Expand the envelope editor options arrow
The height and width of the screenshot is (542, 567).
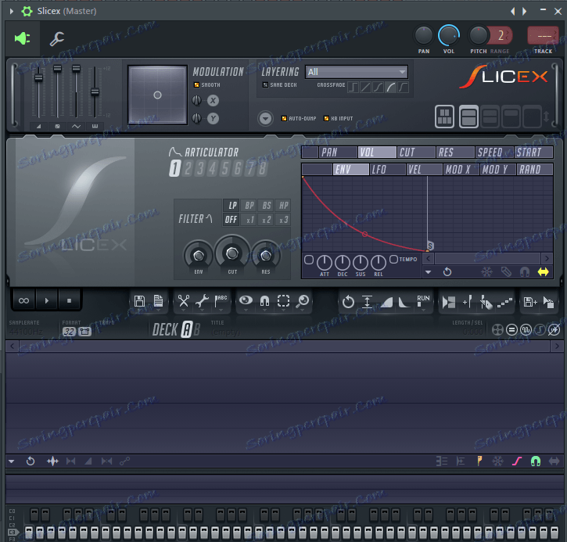[428, 272]
